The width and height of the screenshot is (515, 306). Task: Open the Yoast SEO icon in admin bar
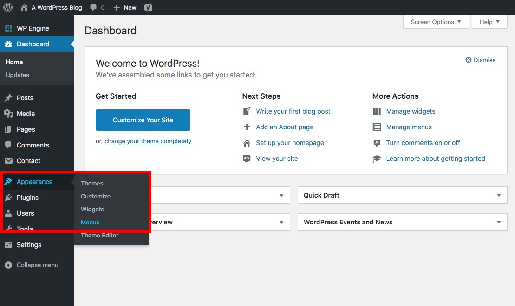click(148, 7)
